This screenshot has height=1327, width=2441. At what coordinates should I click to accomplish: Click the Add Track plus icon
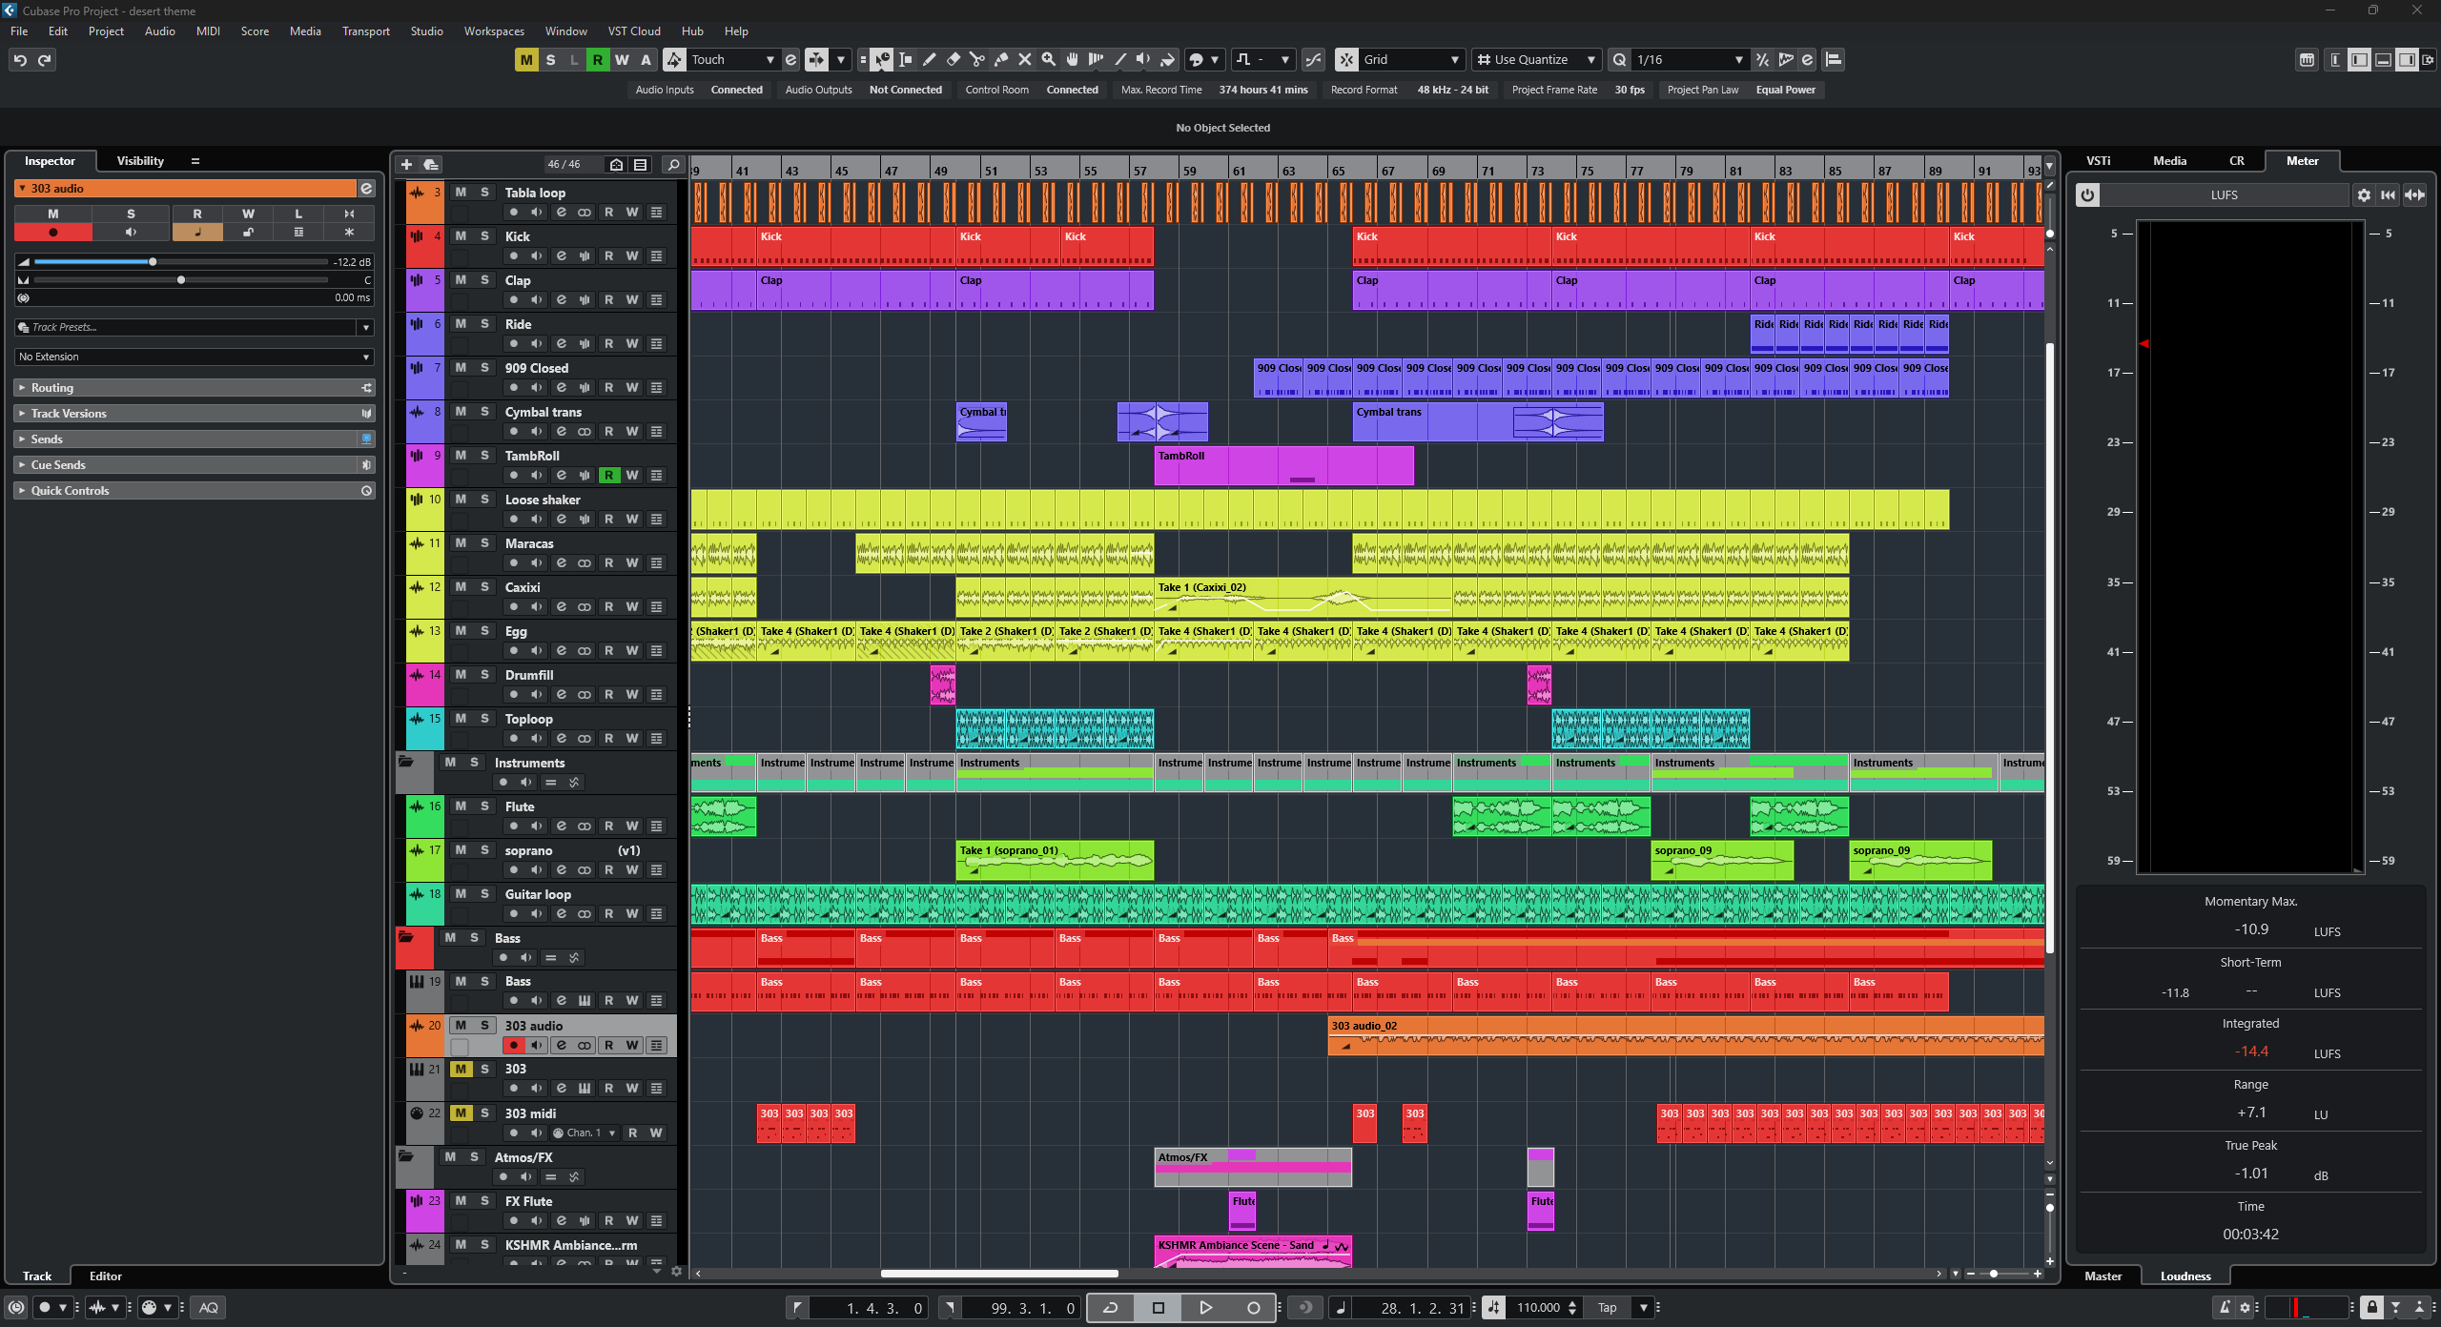[406, 164]
